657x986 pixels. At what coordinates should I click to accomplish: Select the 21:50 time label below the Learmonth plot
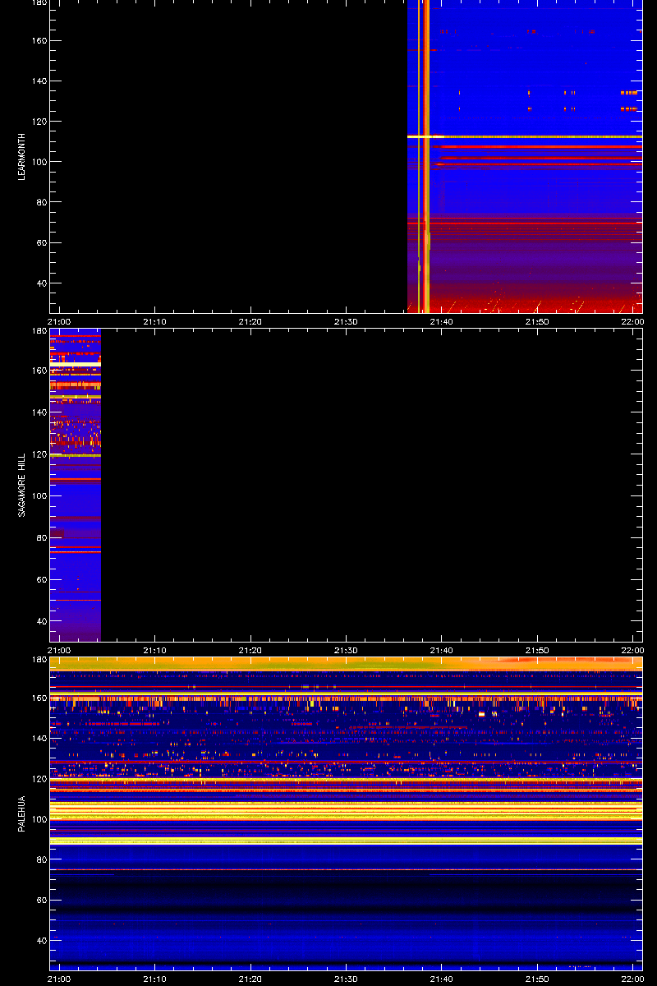tap(537, 321)
